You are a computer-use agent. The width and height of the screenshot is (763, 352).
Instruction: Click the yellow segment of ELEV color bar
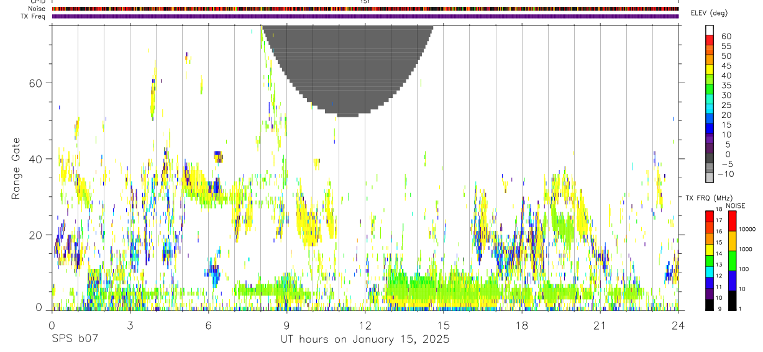pyautogui.click(x=710, y=69)
